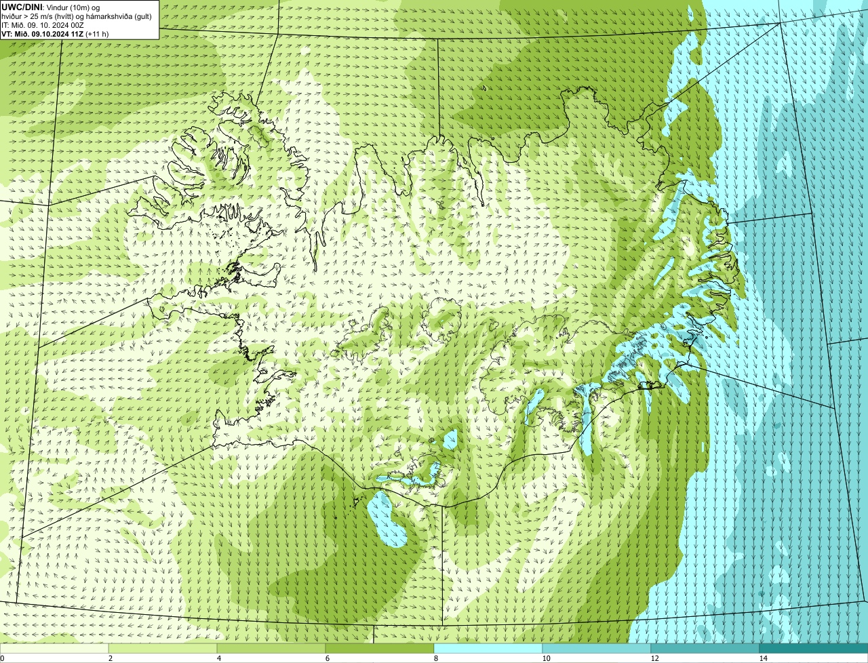The height and width of the screenshot is (663, 868).
Task: Pick the 12–14 m/s teal legend swatch
Action: [x=705, y=649]
